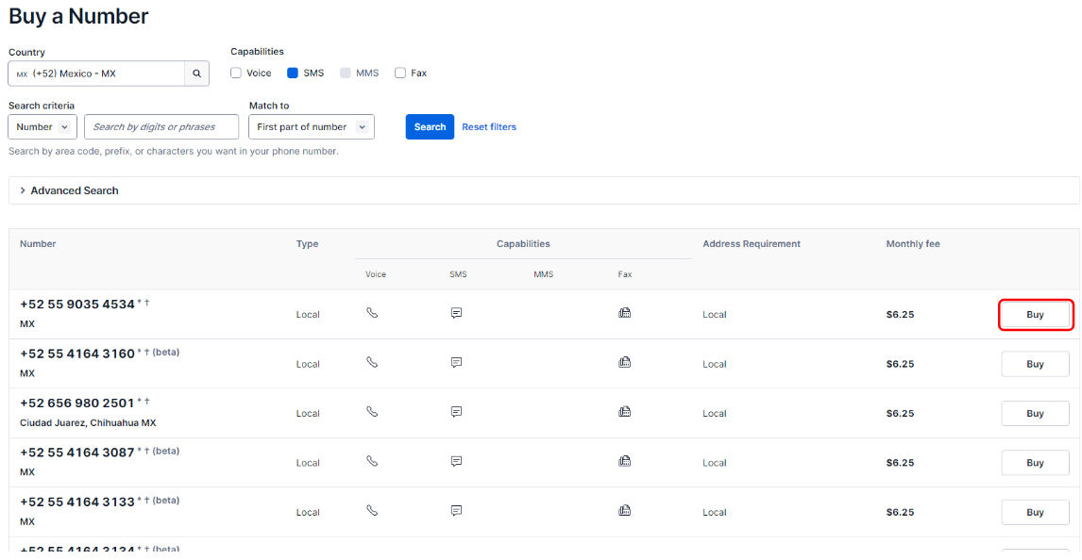The height and width of the screenshot is (560, 1082).
Task: Buy the Ciudad Juarez number
Action: click(1035, 414)
